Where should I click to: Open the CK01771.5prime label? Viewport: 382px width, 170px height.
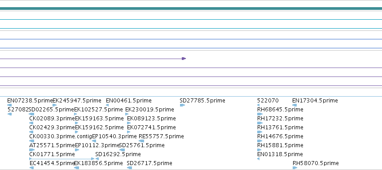(x=52, y=154)
